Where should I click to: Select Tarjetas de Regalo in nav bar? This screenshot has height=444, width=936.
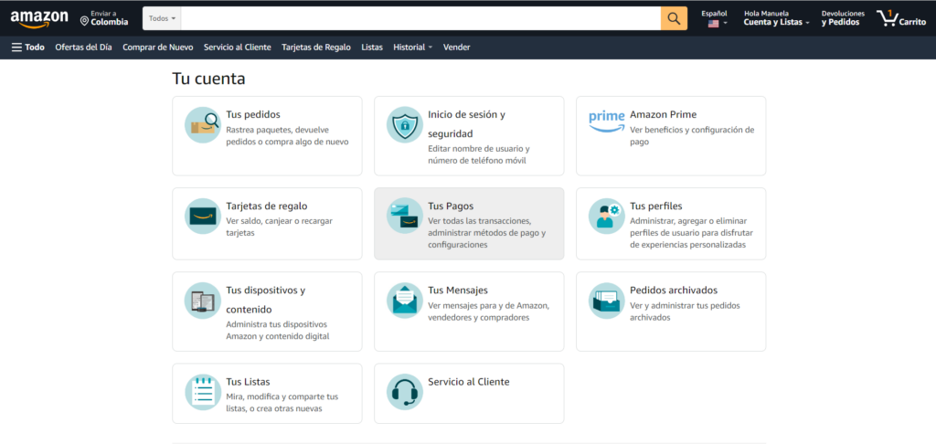pyautogui.click(x=316, y=48)
